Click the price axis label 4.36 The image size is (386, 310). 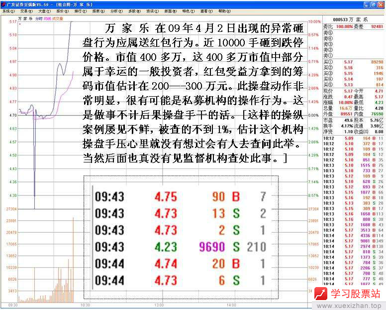tap(13, 182)
